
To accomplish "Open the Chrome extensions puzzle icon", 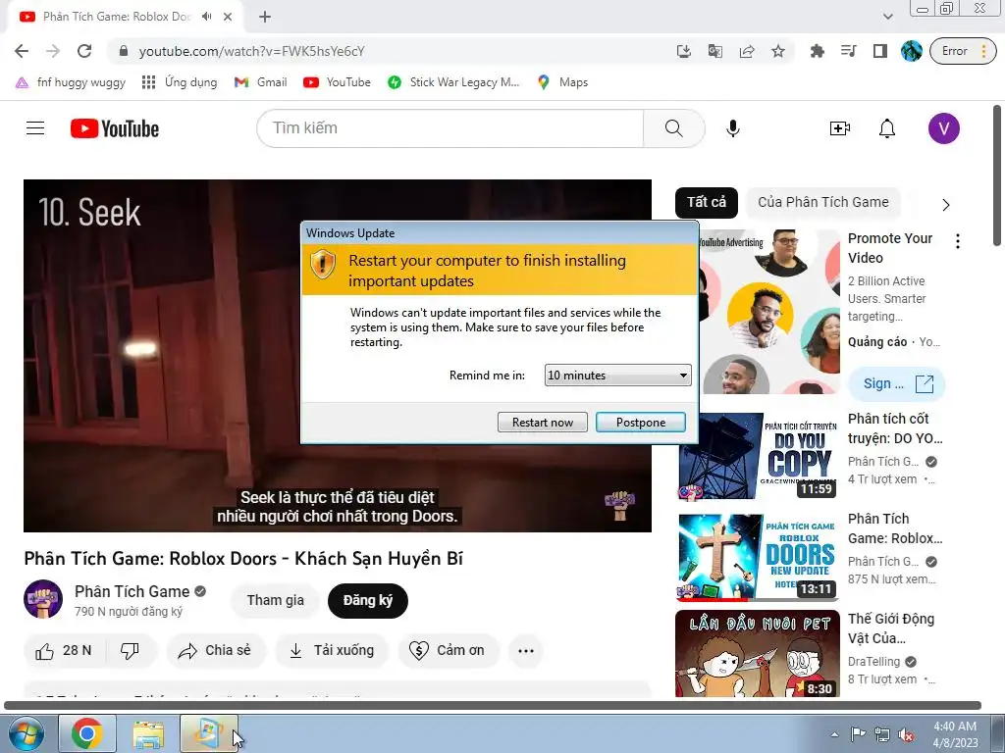I will 818,51.
